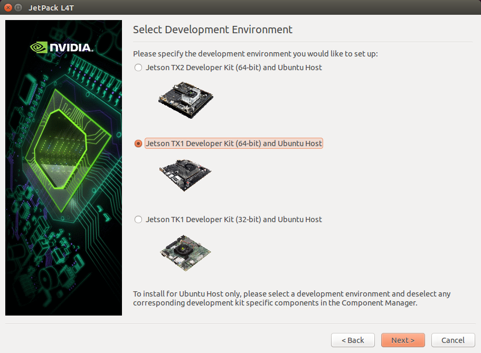481x353 pixels.
Task: Click the Jetson TK1 board image
Action: pos(185,253)
